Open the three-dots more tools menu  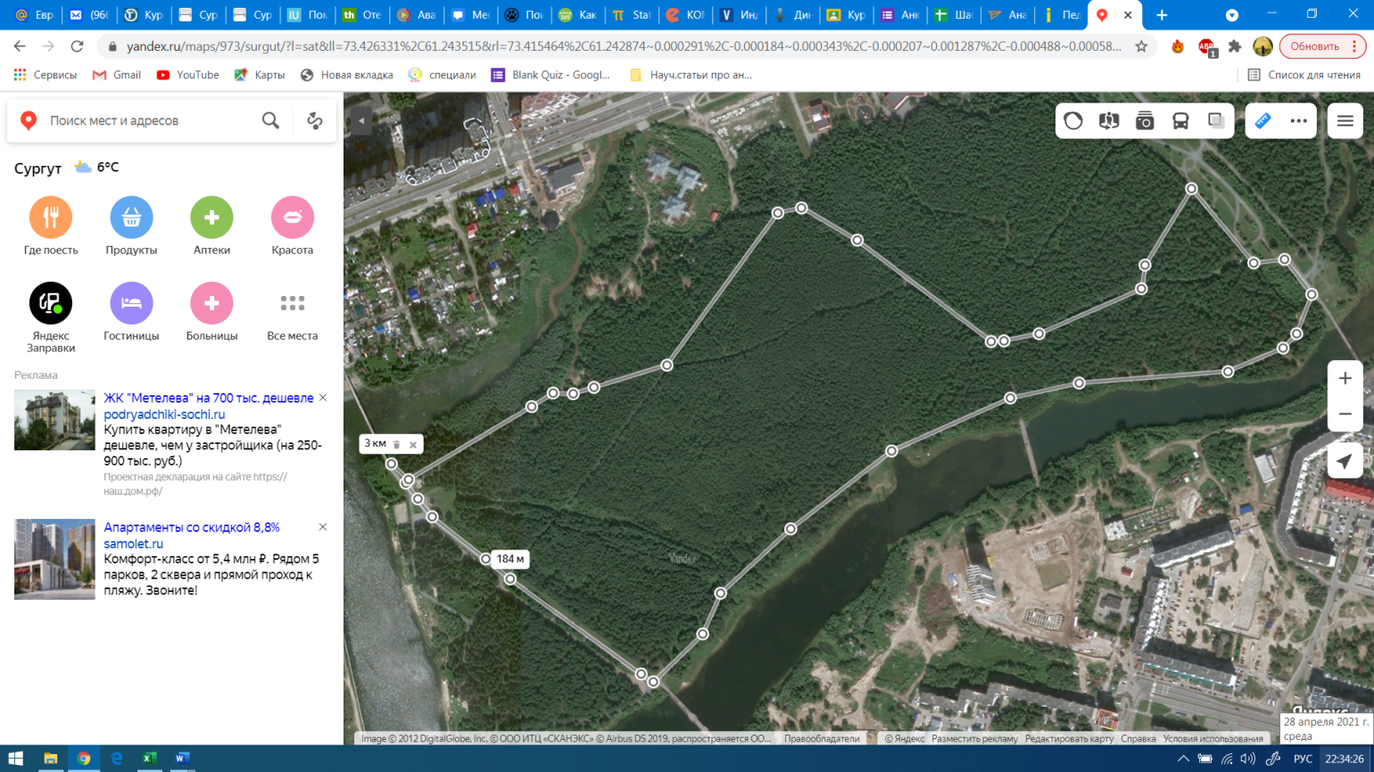pos(1299,121)
